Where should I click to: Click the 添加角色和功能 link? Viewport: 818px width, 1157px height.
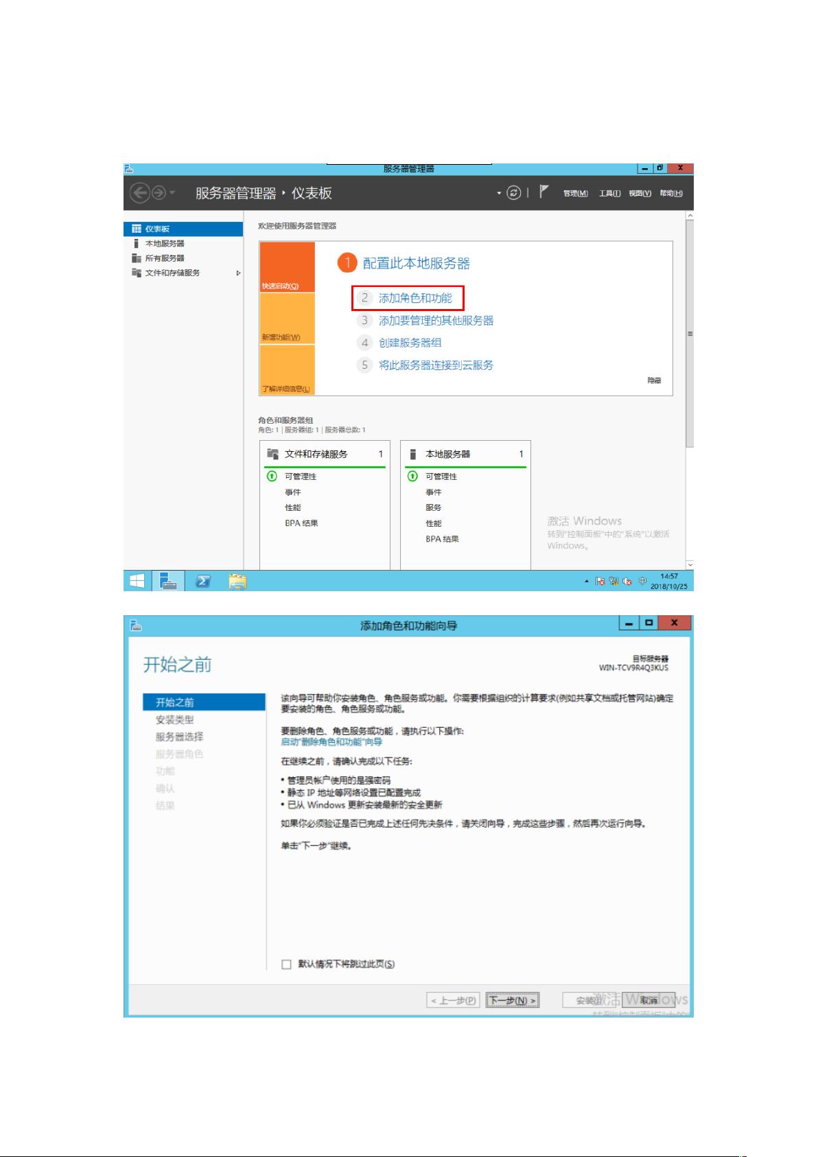415,298
